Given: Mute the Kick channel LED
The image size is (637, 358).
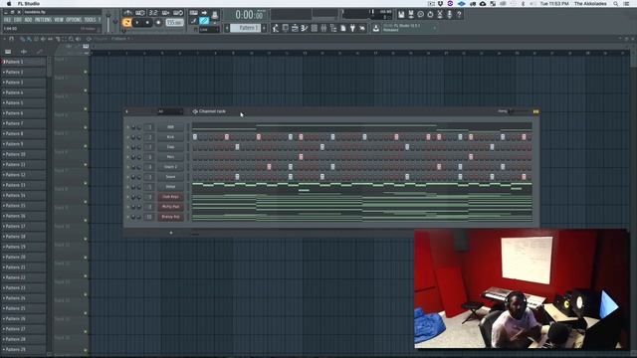Looking at the screenshot, I should pyautogui.click(x=128, y=137).
